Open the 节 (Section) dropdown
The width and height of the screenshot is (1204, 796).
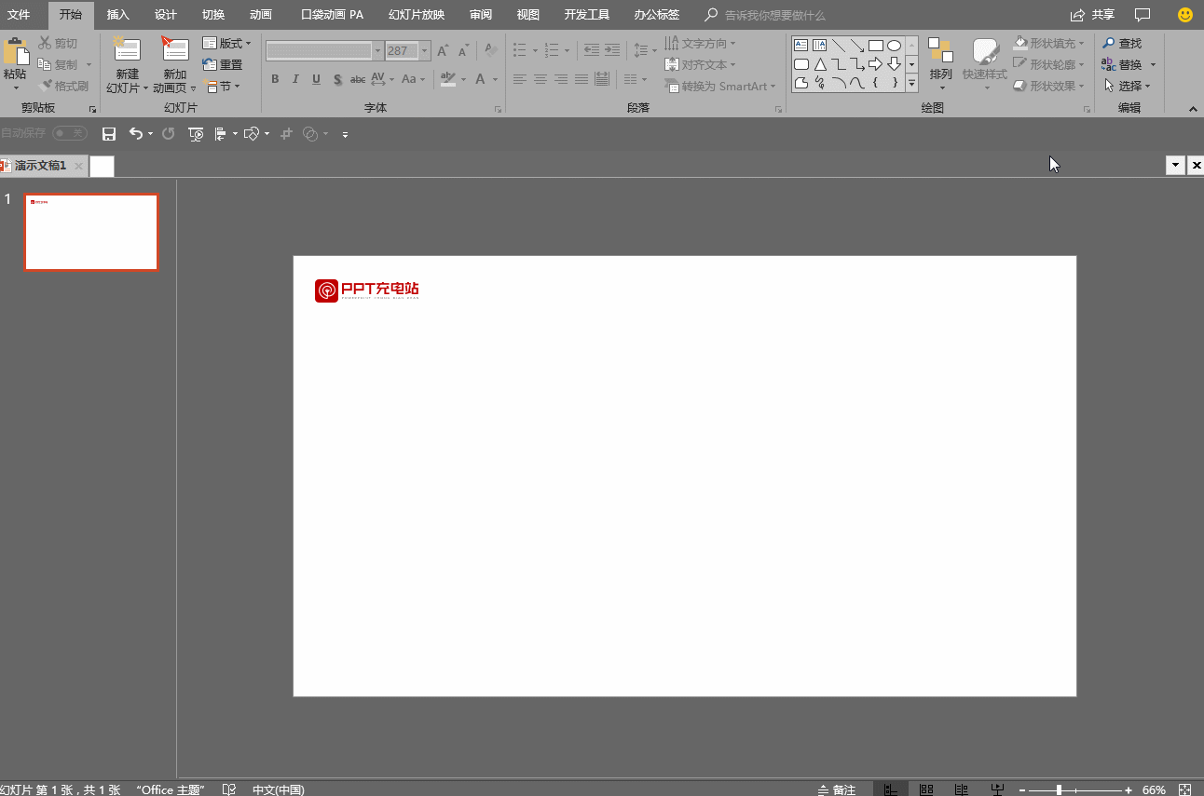click(223, 86)
